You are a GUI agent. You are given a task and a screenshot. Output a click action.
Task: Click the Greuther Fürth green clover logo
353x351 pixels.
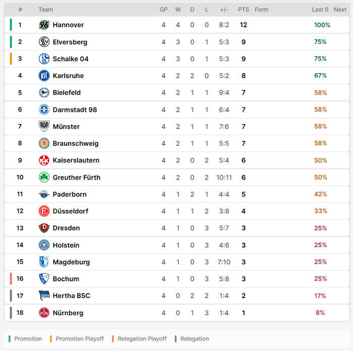[x=44, y=178]
